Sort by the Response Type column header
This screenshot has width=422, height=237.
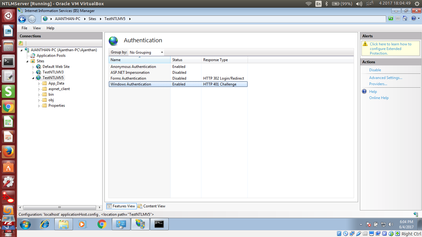pyautogui.click(x=224, y=60)
